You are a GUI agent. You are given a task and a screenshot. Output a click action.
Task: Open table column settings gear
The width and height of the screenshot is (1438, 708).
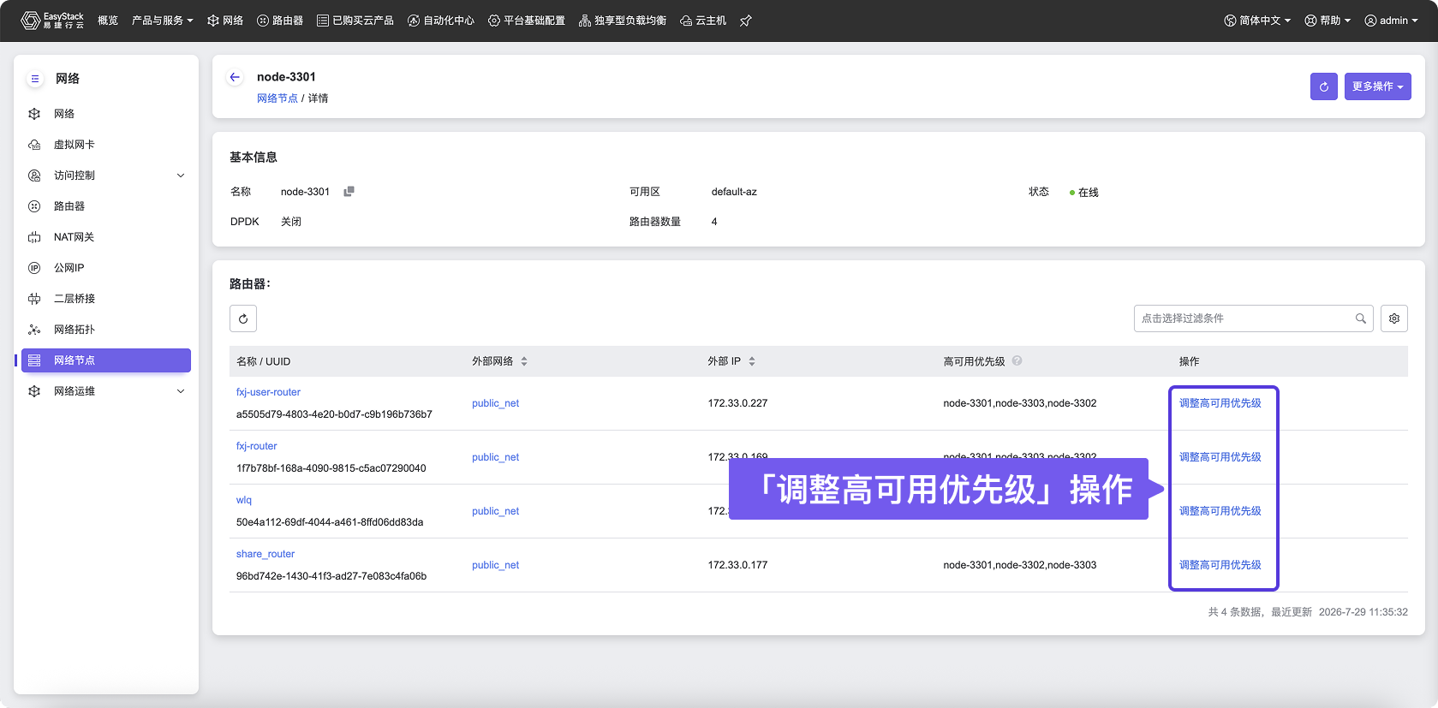[x=1394, y=318]
